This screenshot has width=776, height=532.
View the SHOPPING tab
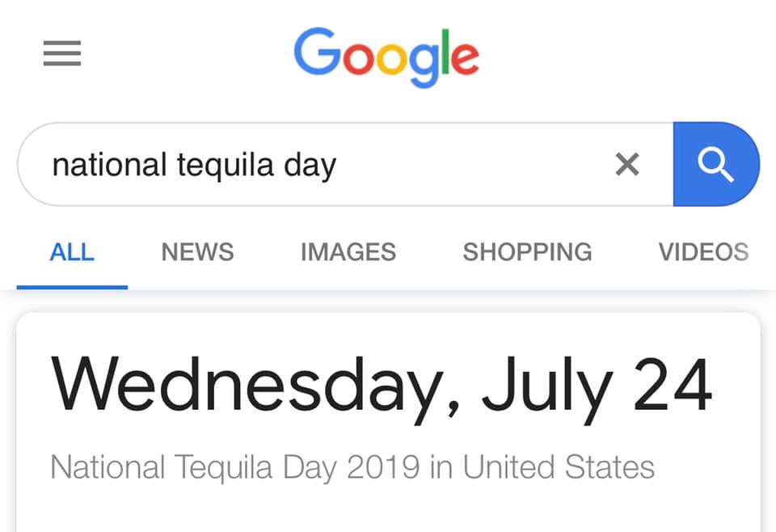528,252
